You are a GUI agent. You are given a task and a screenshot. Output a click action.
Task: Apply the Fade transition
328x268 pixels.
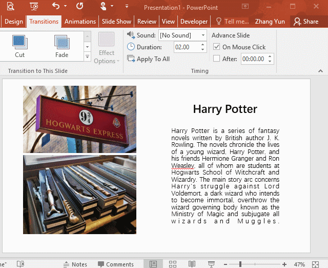point(61,46)
